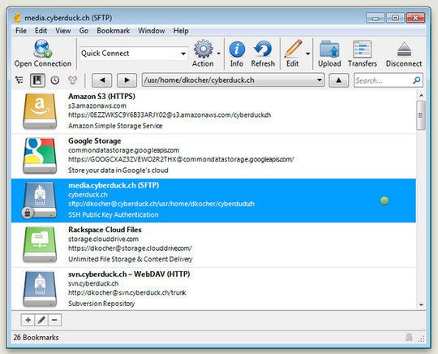Click the bookmark list vertical scrollbar thumb
The width and height of the screenshot is (438, 354).
pos(421,115)
